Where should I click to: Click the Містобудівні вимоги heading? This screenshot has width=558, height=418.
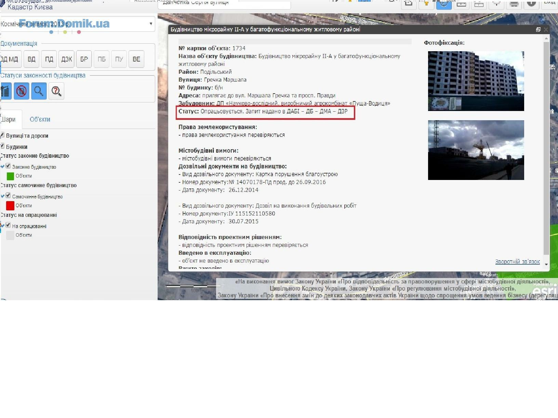click(209, 151)
